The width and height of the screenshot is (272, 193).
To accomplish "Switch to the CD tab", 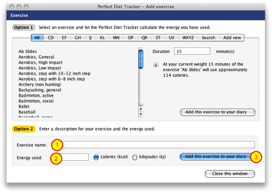I will click(51, 38).
